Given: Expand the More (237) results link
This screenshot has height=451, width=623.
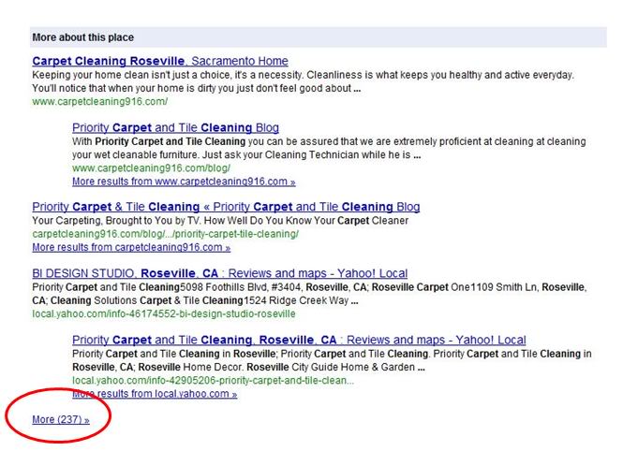Looking at the screenshot, I should (x=60, y=419).
